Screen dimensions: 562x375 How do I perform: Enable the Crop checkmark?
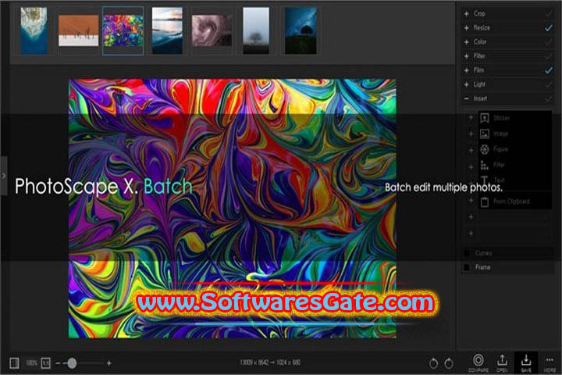(549, 13)
